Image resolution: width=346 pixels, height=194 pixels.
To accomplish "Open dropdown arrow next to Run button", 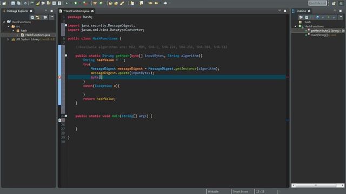I will 80,3.
